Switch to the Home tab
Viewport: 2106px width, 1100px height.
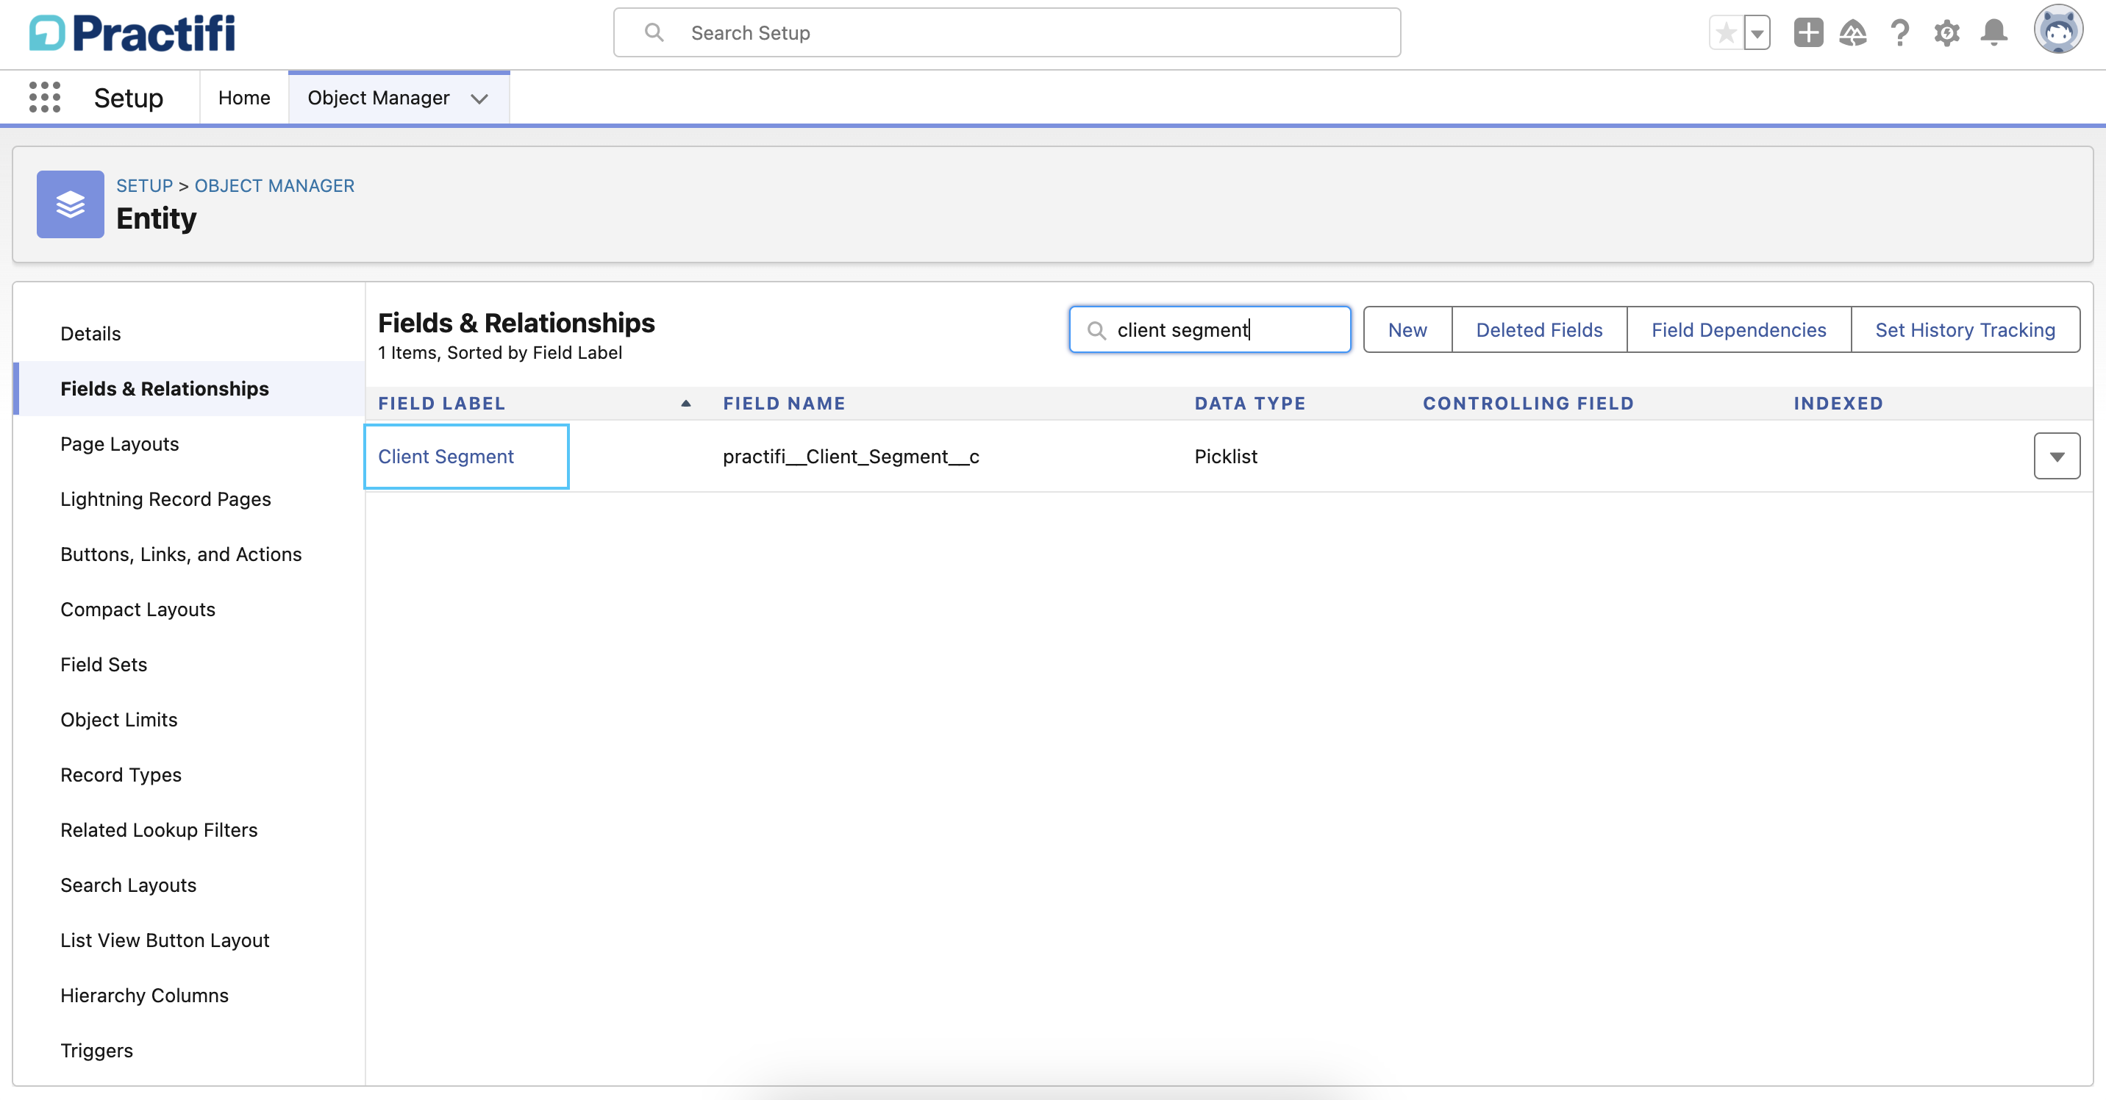pos(243,97)
